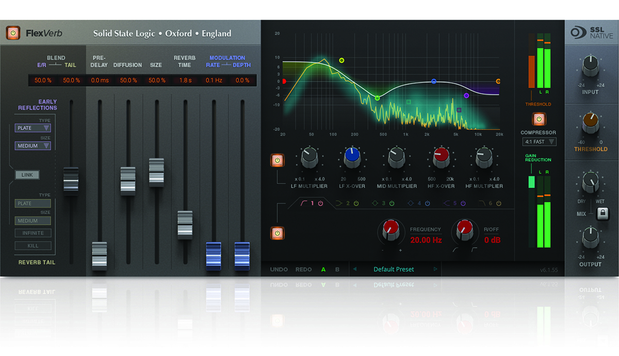
Task: Select the orange band 6 EQ node
Action: point(498,82)
